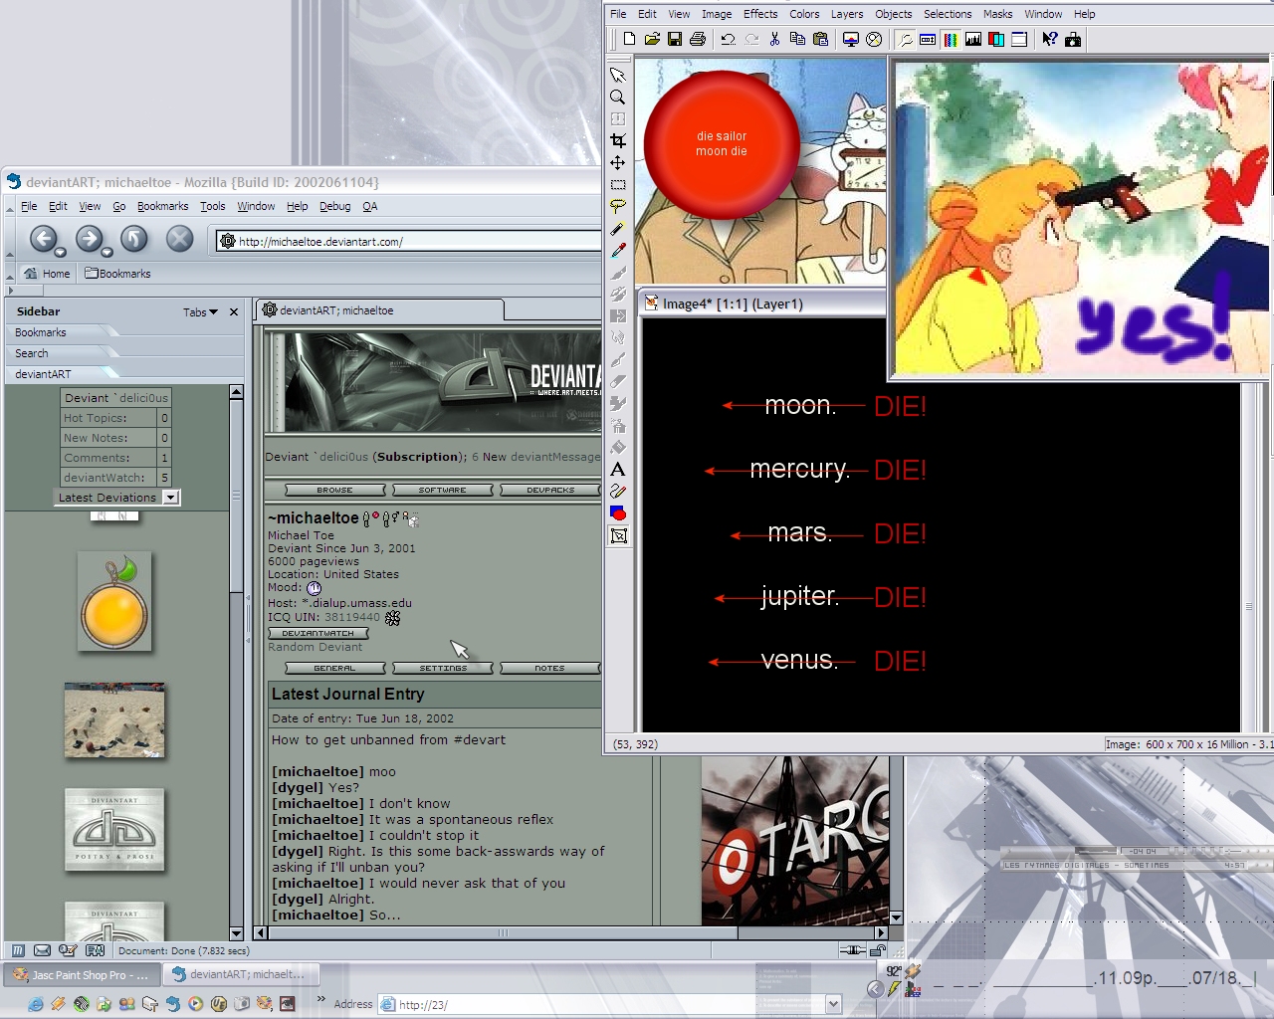1274x1019 pixels.
Task: Expand the taskbar Address bar dropdown
Action: click(x=834, y=1004)
